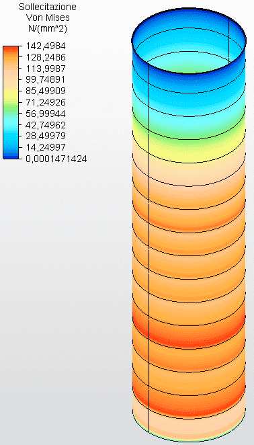
Task: Select the minimum value label 0,0001471424
Action: pyautogui.click(x=56, y=159)
